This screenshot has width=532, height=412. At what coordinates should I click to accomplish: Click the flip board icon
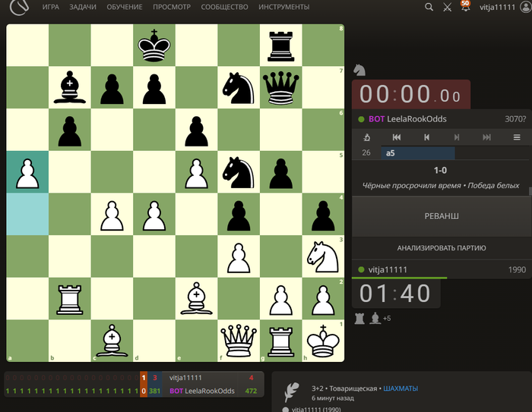[367, 137]
